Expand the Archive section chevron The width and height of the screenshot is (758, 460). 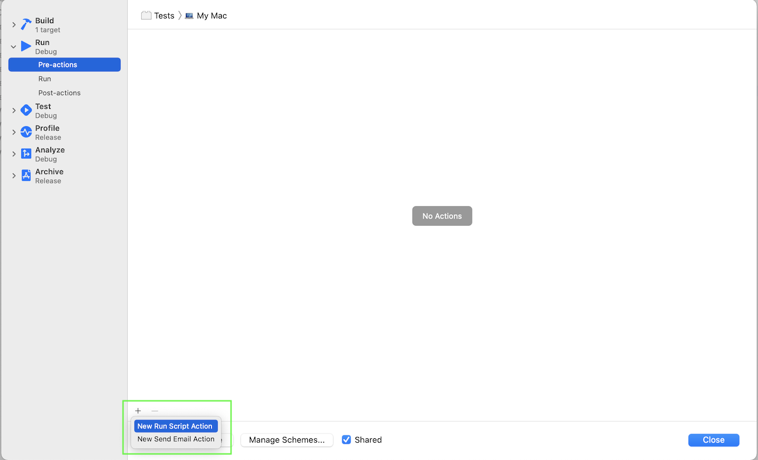click(x=13, y=176)
